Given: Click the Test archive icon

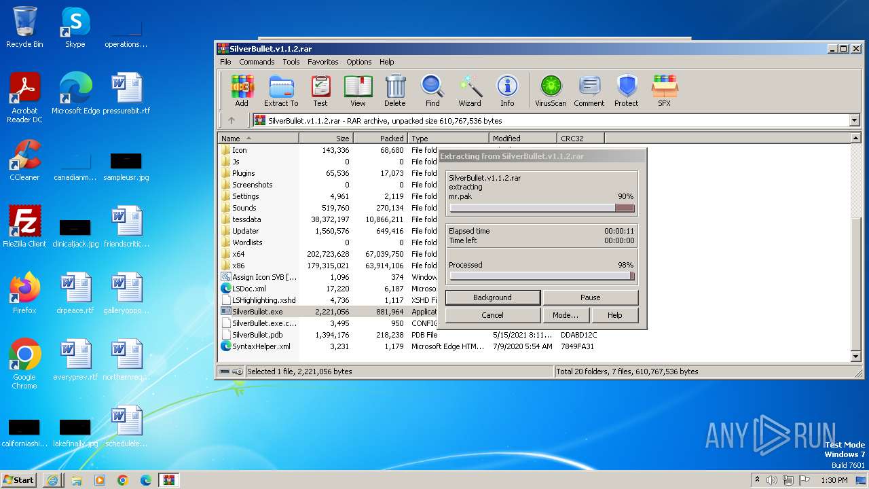Looking at the screenshot, I should tap(320, 90).
